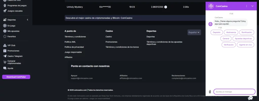This screenshot has height=101, width=259.
Task: Open the Promociones gift icon
Action: tap(5, 51)
